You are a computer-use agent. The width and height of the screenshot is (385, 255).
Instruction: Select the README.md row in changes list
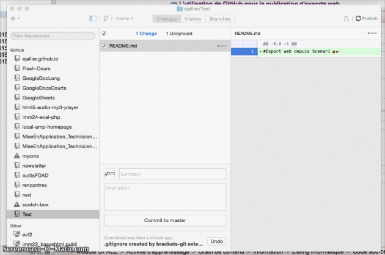click(x=165, y=46)
